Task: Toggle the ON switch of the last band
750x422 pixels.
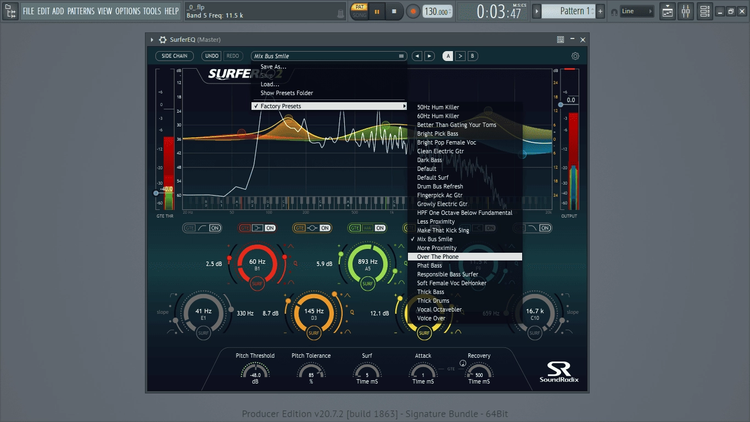Action: click(x=545, y=228)
